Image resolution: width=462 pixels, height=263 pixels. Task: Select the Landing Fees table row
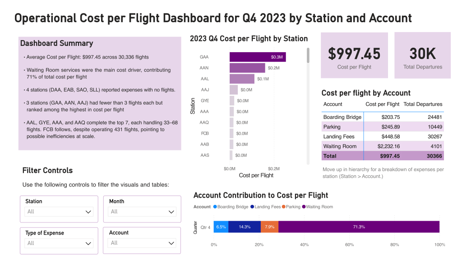tap(383, 136)
